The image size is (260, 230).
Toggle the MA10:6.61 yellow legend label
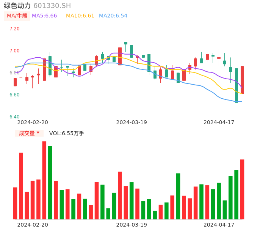80,16
